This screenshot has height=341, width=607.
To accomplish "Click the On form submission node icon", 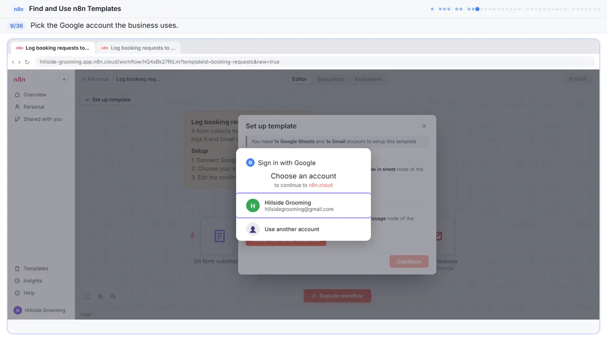I will (219, 236).
